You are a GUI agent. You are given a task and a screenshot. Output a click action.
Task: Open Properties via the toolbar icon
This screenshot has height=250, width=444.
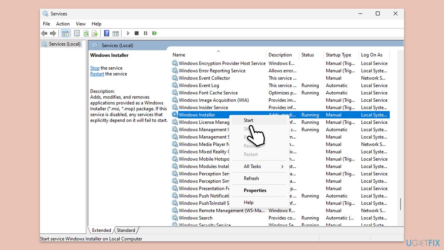(x=77, y=33)
